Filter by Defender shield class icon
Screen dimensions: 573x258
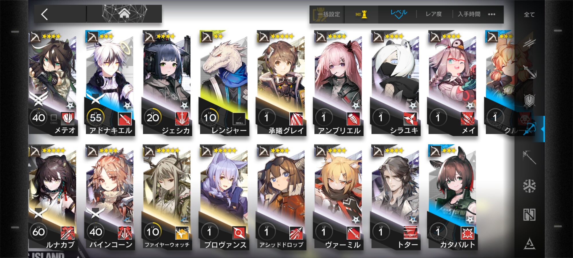click(x=529, y=100)
